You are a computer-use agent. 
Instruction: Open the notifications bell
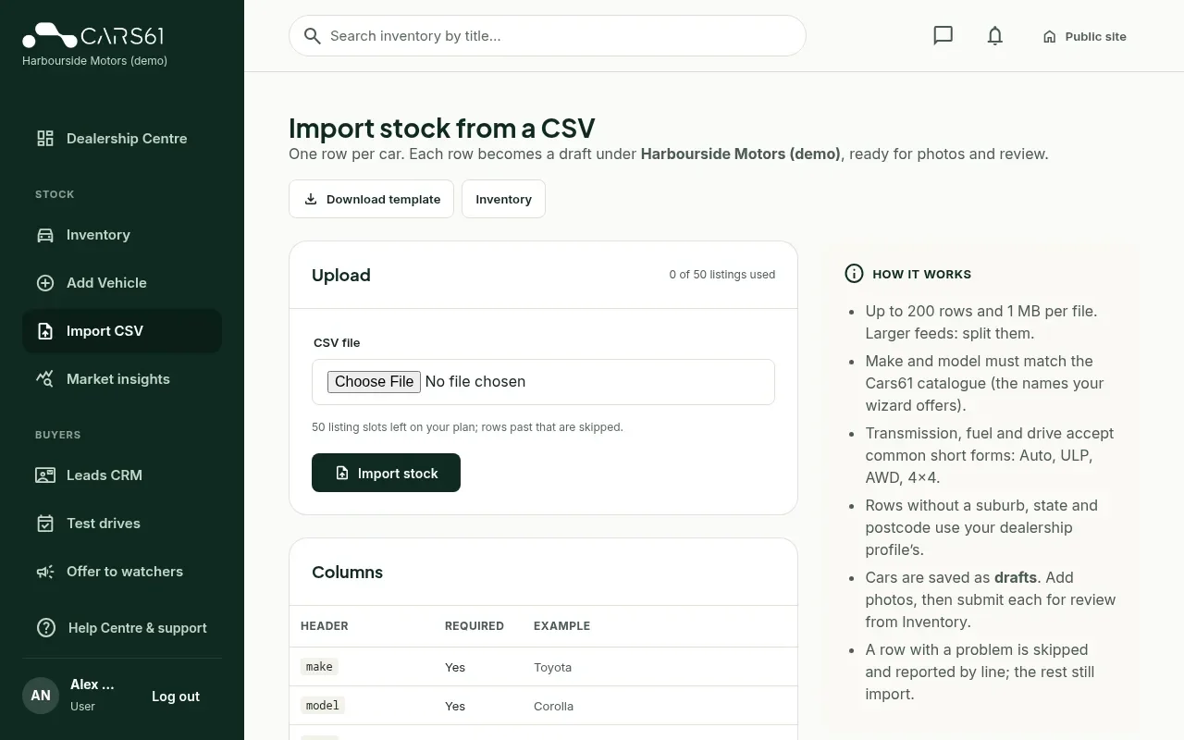point(994,36)
